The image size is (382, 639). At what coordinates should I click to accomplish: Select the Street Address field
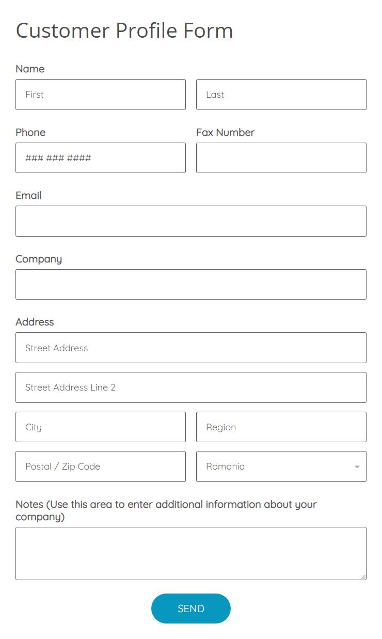[x=191, y=348]
